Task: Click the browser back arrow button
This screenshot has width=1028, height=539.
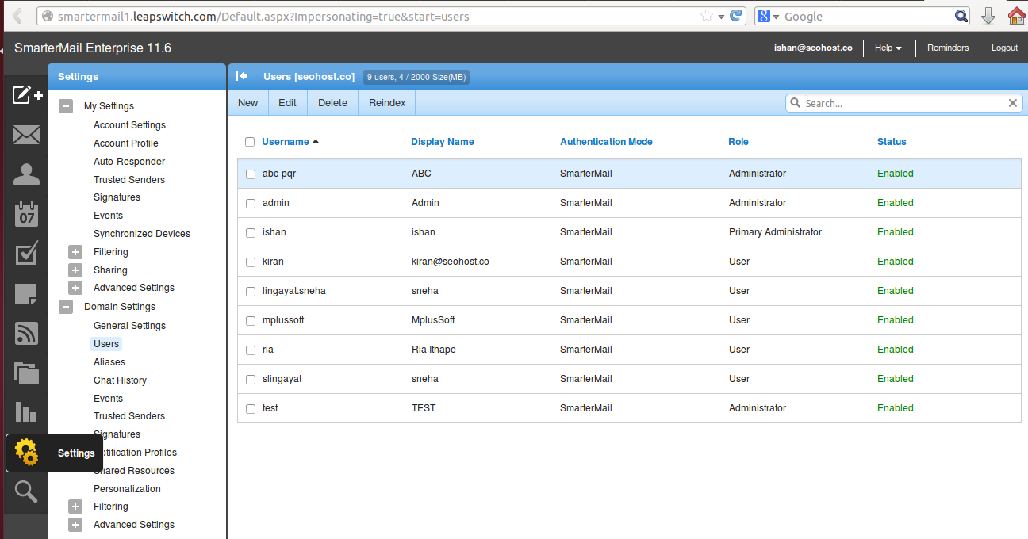Action: coord(17,16)
